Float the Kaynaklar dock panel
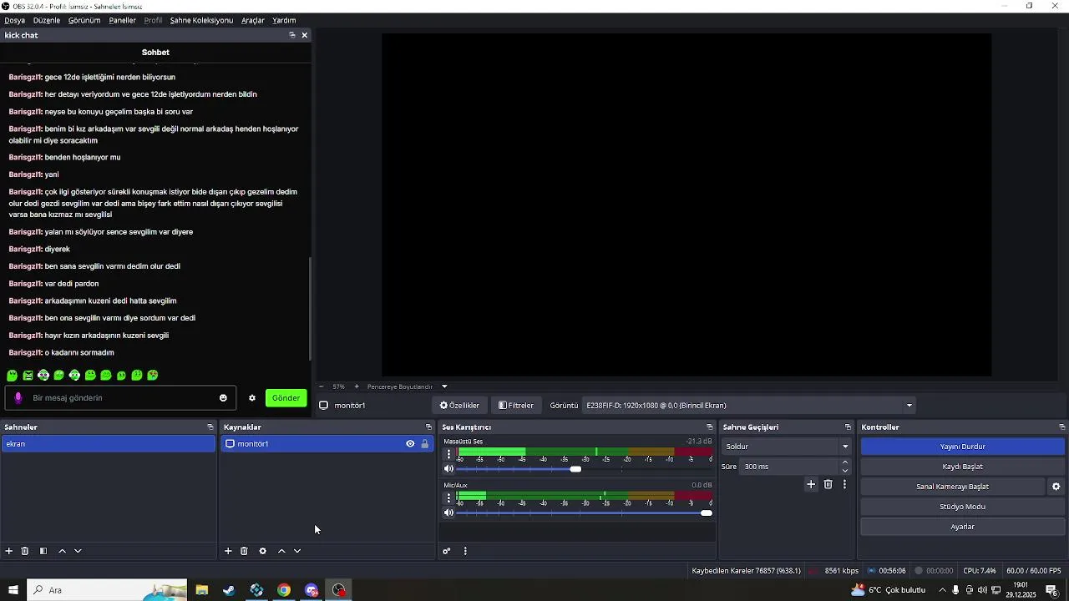The height and width of the screenshot is (601, 1069). tap(429, 427)
